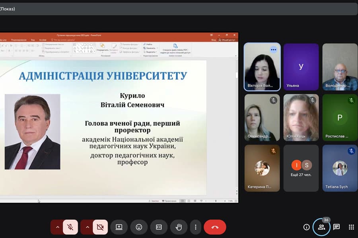The image size is (358, 238).
Task: Click the portrait photo on the slide
Action: tap(33, 132)
